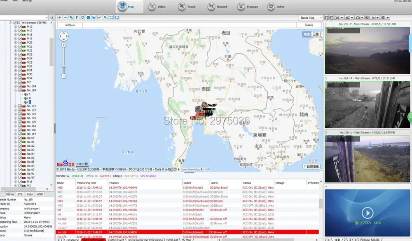The image size is (412, 241).
Task: Click the vehicle tree vertical scrollbar
Action: 51,52
